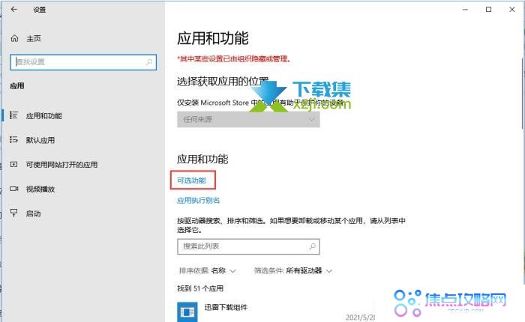Viewport: 525px width, 322px height.
Task: Go to 主页 settings home
Action: 34,38
